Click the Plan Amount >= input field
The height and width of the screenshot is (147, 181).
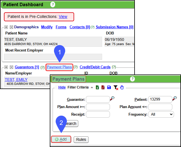pos(98,107)
